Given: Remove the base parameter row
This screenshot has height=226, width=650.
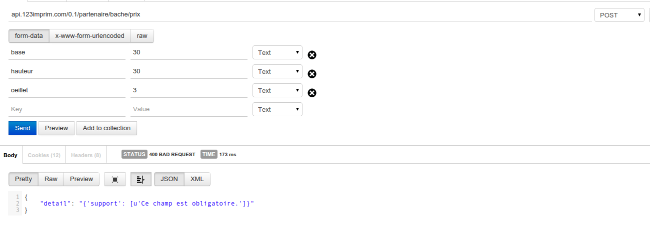Looking at the screenshot, I should (311, 55).
